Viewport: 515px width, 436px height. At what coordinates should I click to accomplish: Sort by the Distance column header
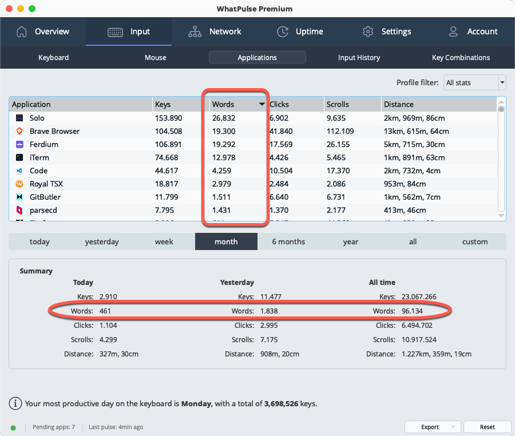click(x=439, y=104)
